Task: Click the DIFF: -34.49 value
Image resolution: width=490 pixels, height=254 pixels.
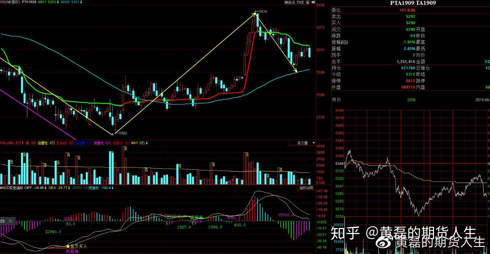Action: click(34, 188)
